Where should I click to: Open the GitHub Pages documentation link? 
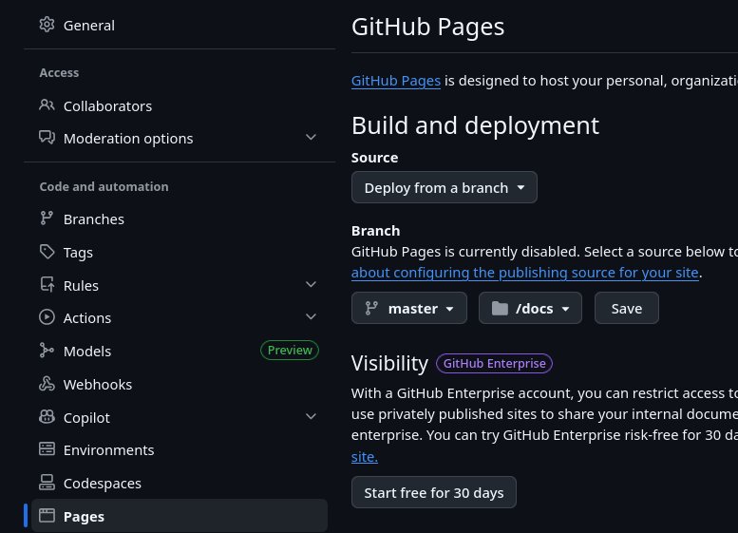click(395, 81)
